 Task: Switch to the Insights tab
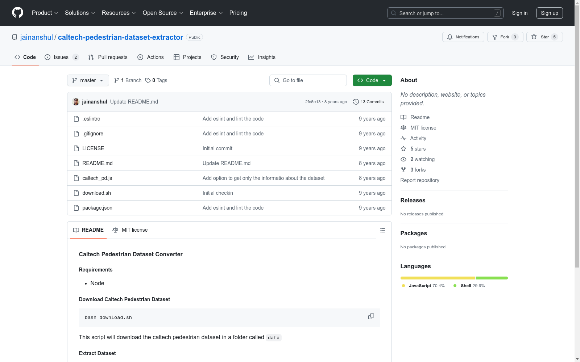pyautogui.click(x=262, y=57)
